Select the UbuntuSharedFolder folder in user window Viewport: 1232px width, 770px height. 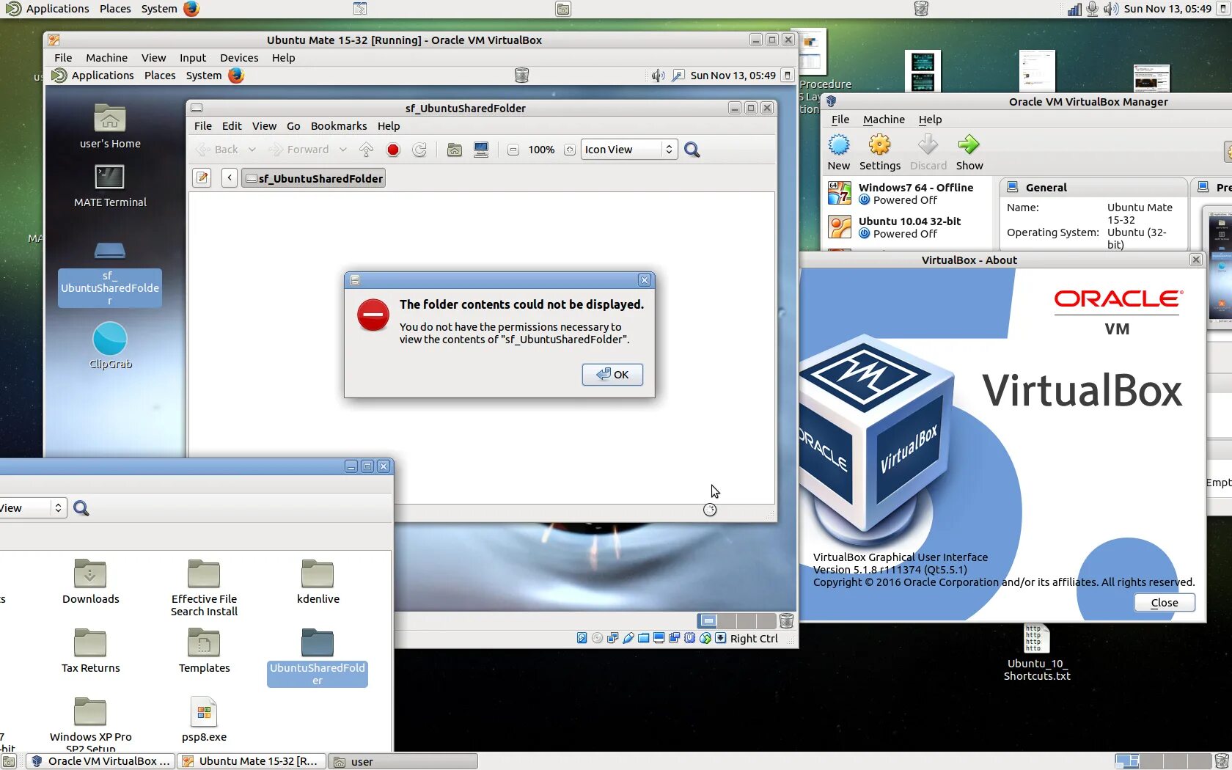[318, 656]
